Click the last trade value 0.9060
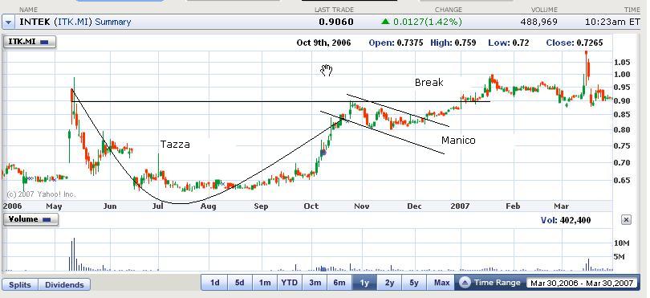This screenshot has width=650, height=298. (x=336, y=22)
